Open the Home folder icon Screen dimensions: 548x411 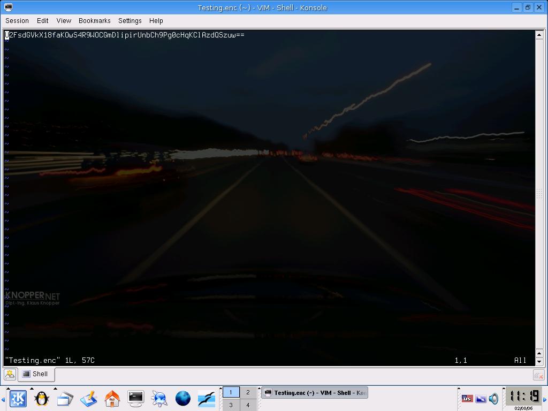112,398
